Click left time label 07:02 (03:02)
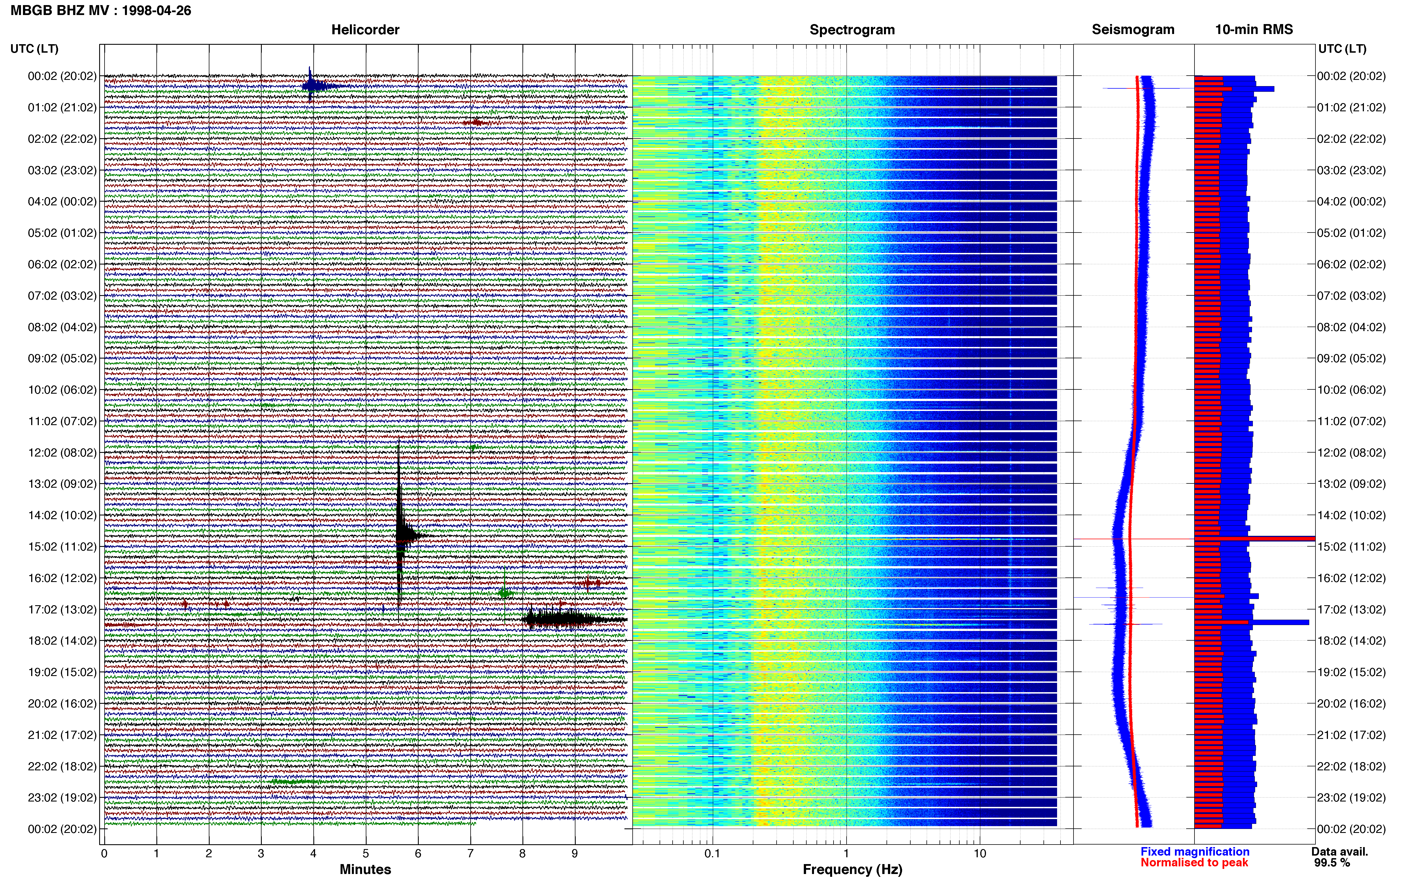The width and height of the screenshot is (1422, 889). [x=62, y=296]
